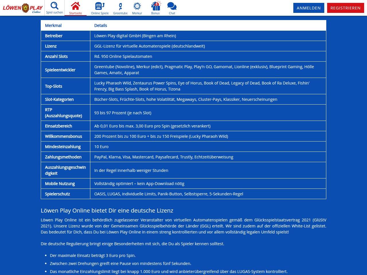Open the Online Spiele slot-machine icon
Screen dimensions: 367x275
coord(100,6)
